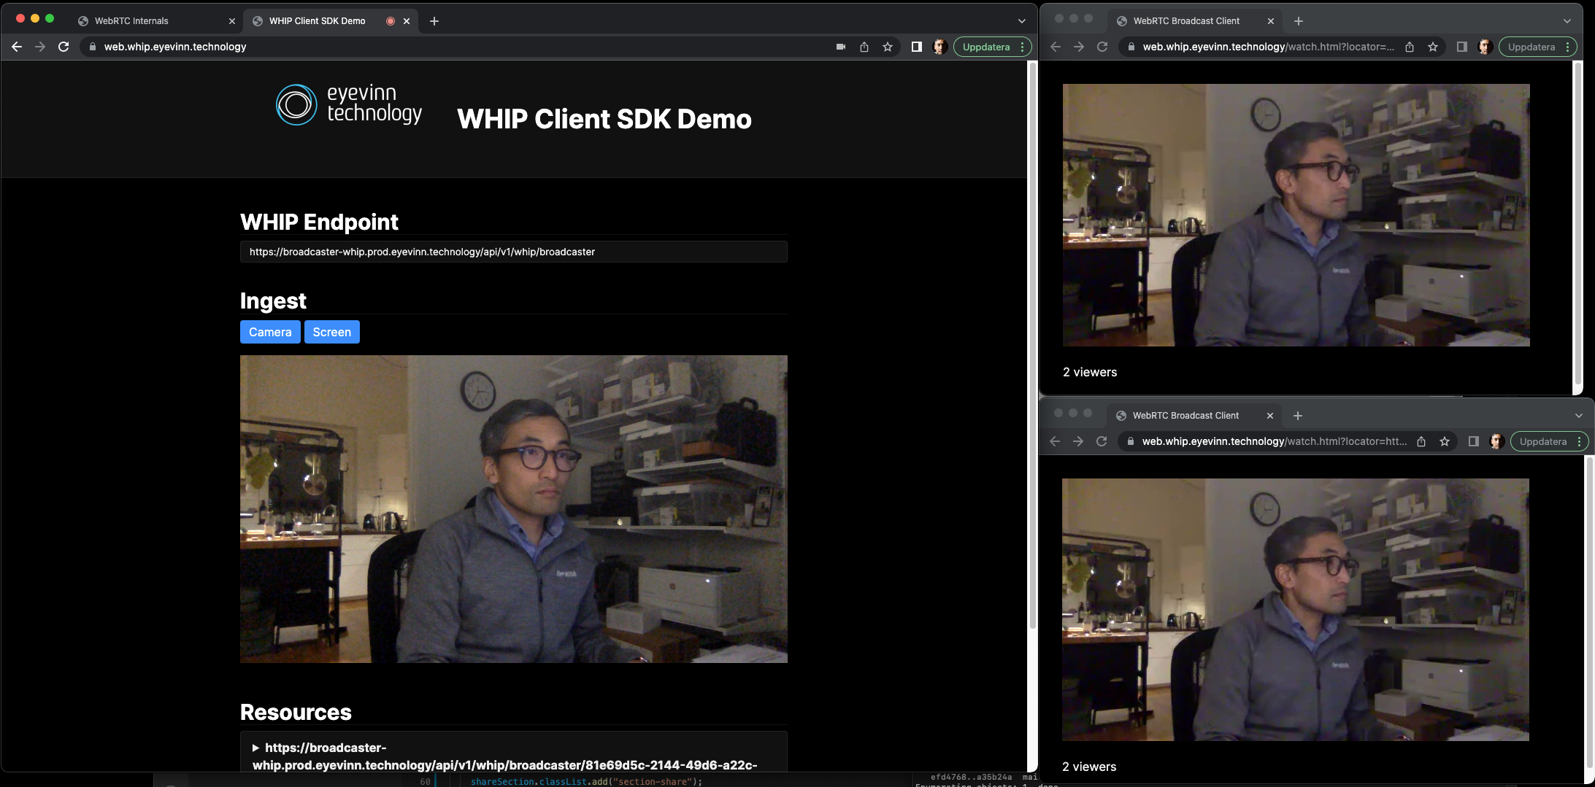Open the tab search dropdown in the bottom-right window

pos(1579,416)
